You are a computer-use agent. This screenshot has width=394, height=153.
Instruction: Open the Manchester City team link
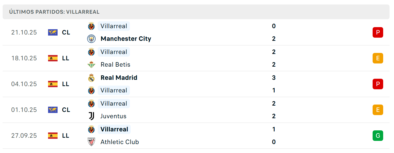[x=126, y=39]
